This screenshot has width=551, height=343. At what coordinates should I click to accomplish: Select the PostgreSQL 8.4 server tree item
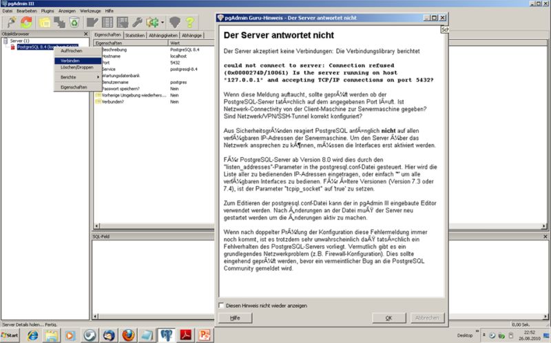pos(48,47)
